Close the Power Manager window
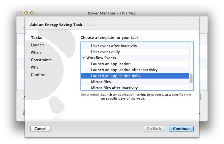 coord(20,13)
